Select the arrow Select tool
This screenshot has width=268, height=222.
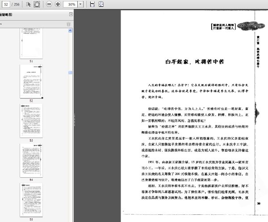pos(29,4)
